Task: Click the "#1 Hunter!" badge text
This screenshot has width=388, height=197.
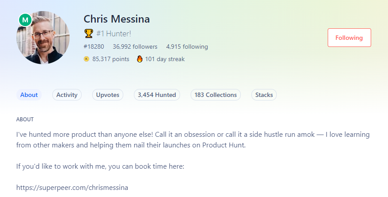Action: point(114,33)
